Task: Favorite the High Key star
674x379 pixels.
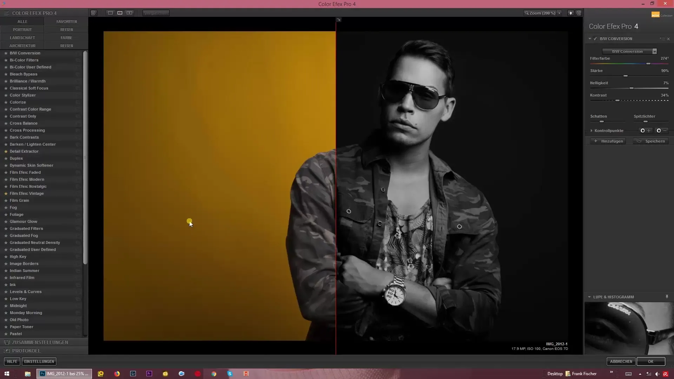Action: [x=6, y=257]
